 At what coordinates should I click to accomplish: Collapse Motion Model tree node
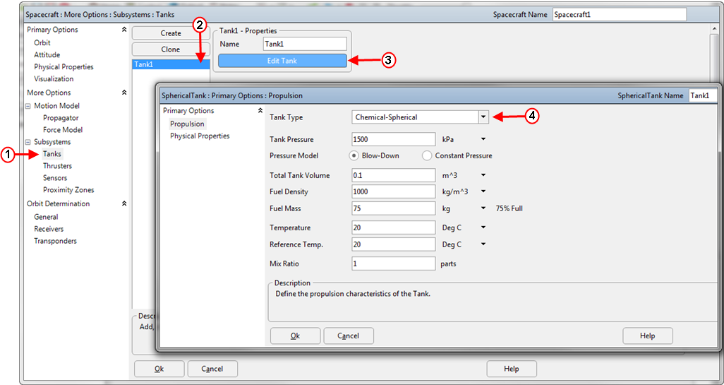coord(28,106)
